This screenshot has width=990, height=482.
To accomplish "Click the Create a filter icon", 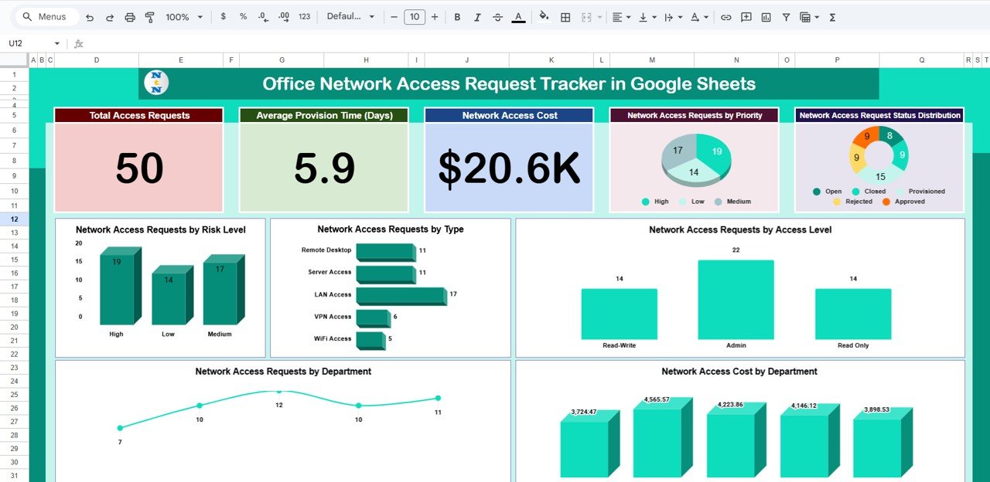I will click(x=786, y=17).
